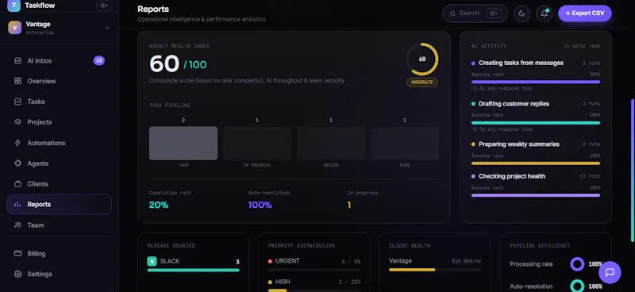Select the Agents menu item
This screenshot has height=292, width=635.
click(x=59, y=163)
